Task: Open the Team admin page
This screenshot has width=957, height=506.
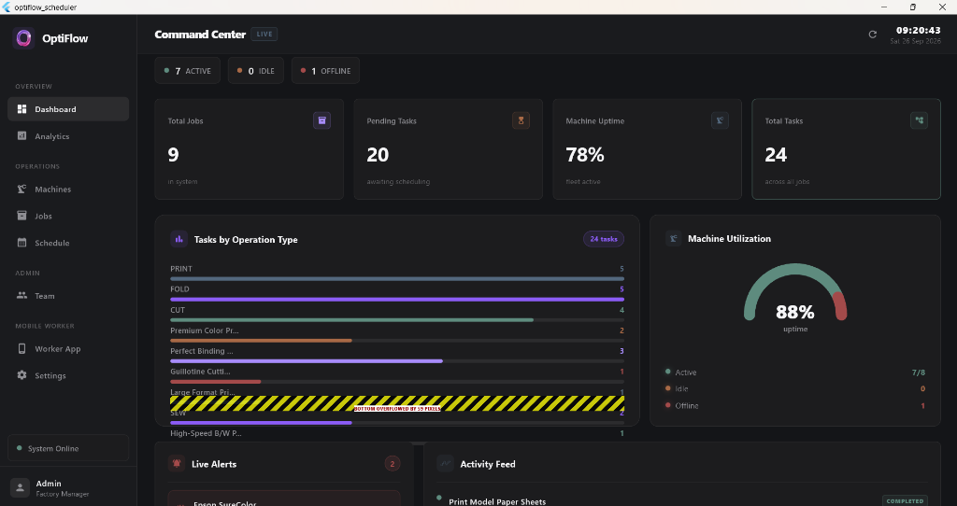Action: tap(68, 296)
